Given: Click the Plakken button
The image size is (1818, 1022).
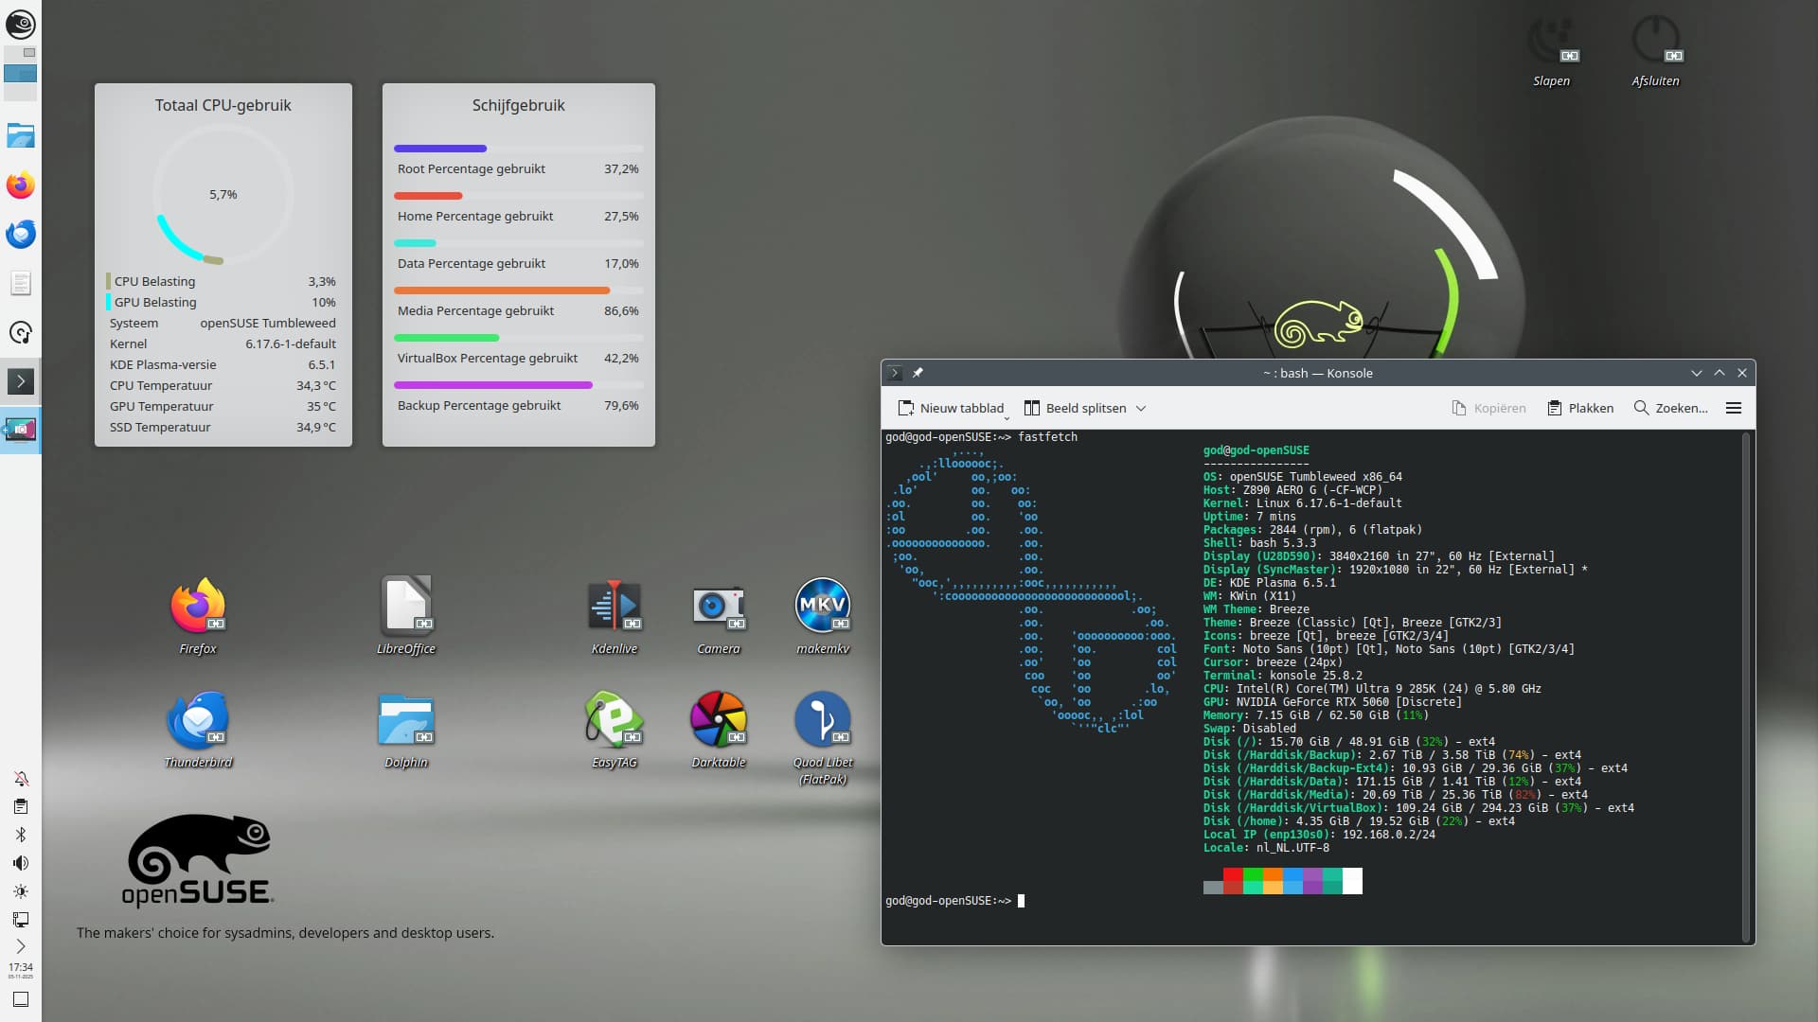Looking at the screenshot, I should (x=1579, y=408).
